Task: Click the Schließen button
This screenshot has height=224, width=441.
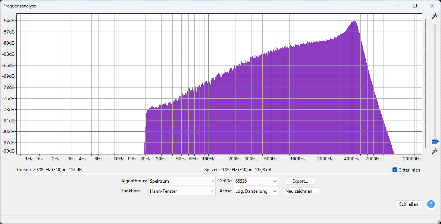Action: 409,204
